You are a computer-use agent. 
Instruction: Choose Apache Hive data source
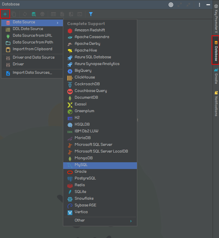100,50
